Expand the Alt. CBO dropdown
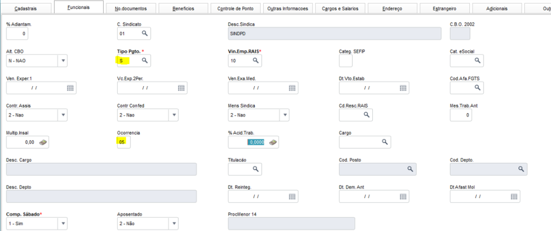Viewport: 551px width, 231px height. click(x=63, y=61)
